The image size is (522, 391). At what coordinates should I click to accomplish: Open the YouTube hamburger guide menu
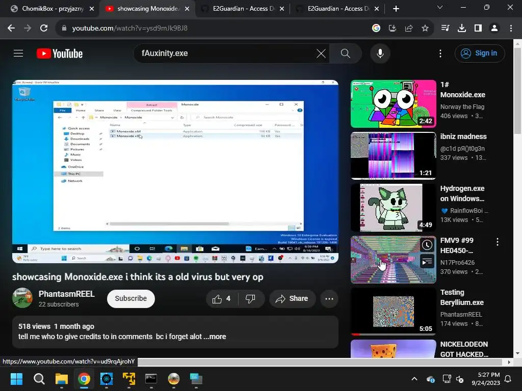tap(18, 53)
